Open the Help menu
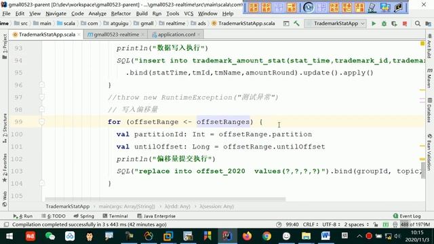Viewport: 434px width, 244px height. 228,14
